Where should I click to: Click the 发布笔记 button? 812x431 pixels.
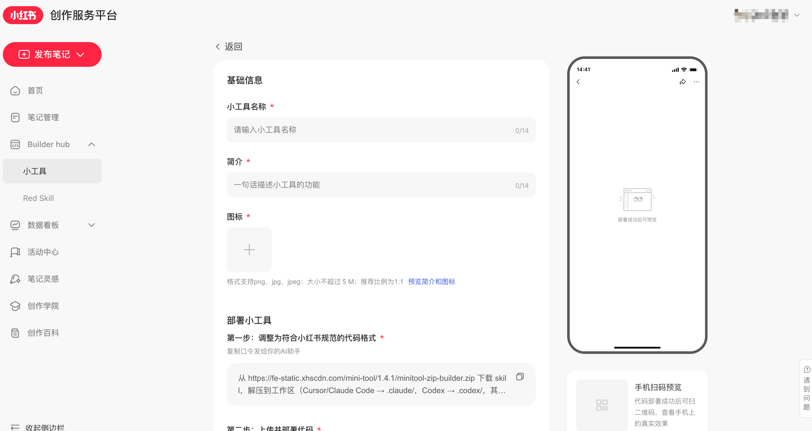pos(52,54)
